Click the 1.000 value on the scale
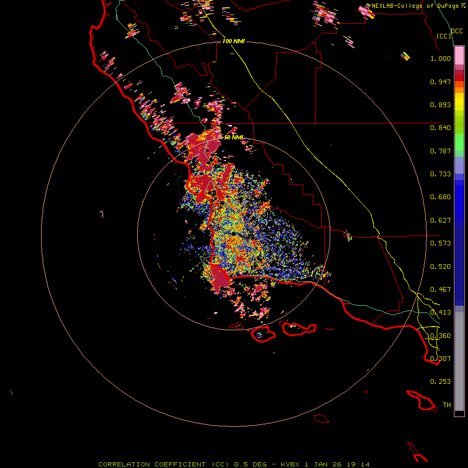 click(440, 58)
